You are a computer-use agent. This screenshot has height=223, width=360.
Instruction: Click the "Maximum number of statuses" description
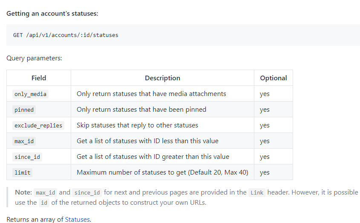(162, 172)
